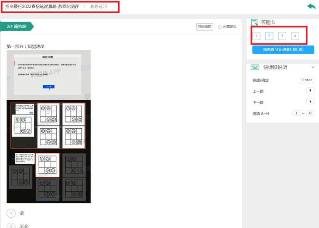Click the 第一部分：知觉速度 heading
Image resolution: width=319 pixels, height=228 pixels.
pyautogui.click(x=25, y=46)
